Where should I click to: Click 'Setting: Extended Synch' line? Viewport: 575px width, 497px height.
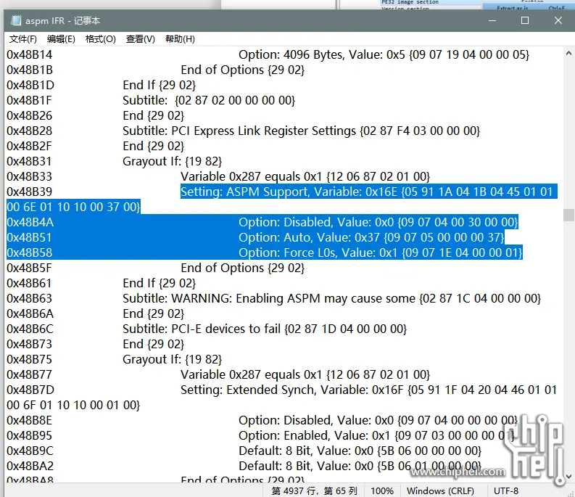click(x=369, y=390)
